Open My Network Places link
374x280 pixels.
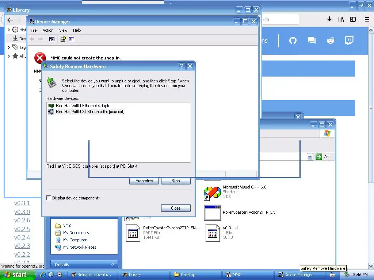click(x=75, y=247)
